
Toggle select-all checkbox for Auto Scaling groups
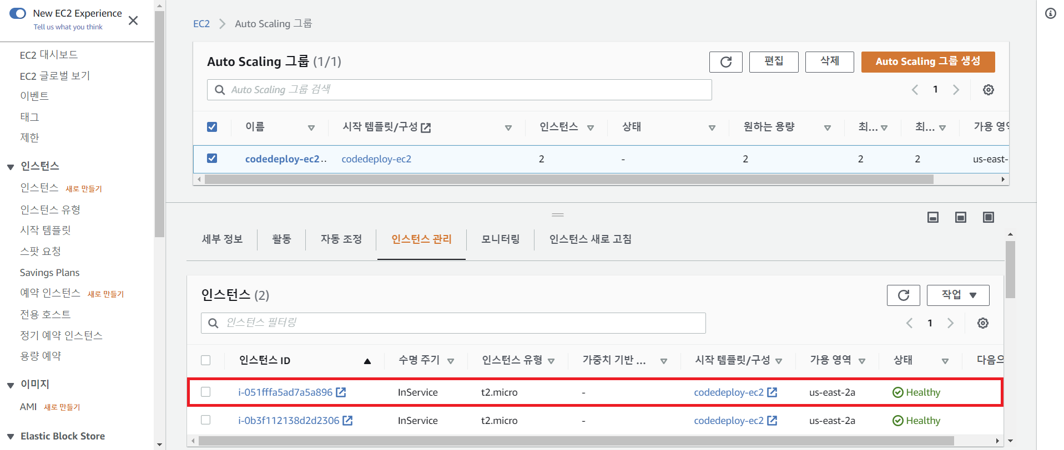[x=212, y=127]
